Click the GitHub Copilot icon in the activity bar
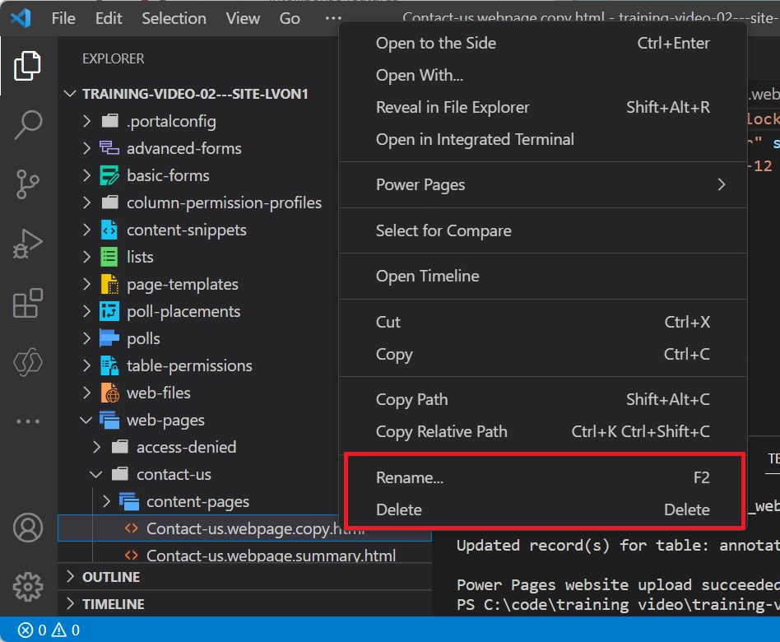This screenshot has width=780, height=642. click(x=28, y=362)
